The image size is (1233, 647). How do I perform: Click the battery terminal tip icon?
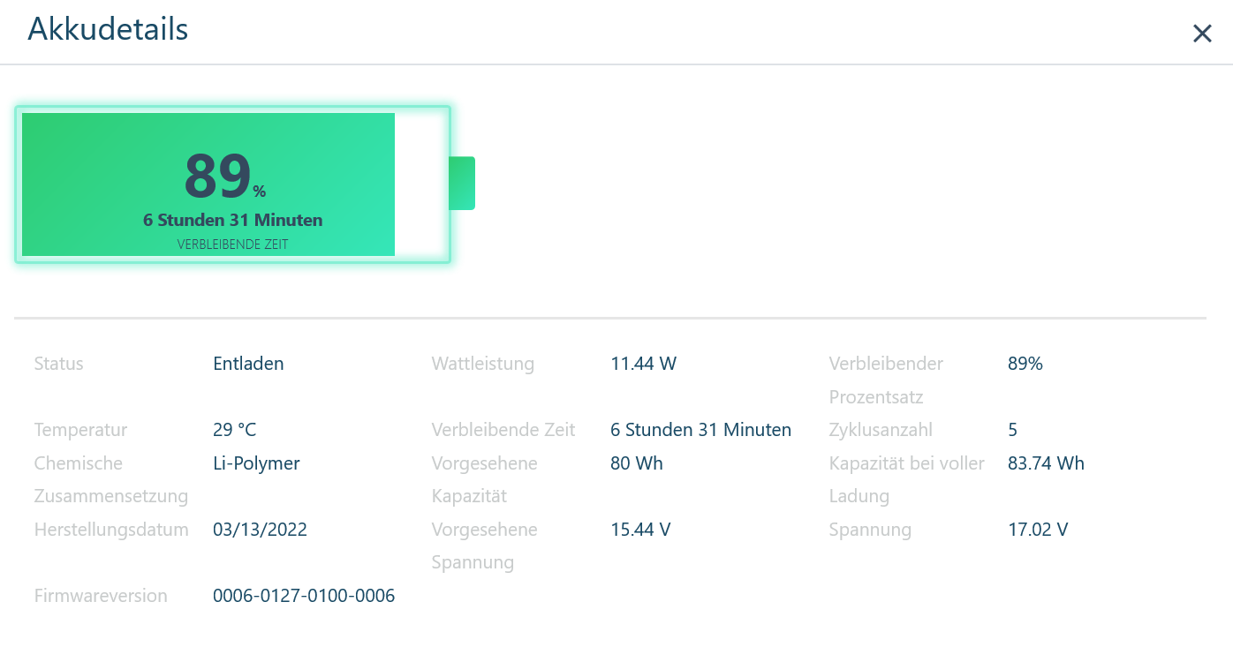462,183
